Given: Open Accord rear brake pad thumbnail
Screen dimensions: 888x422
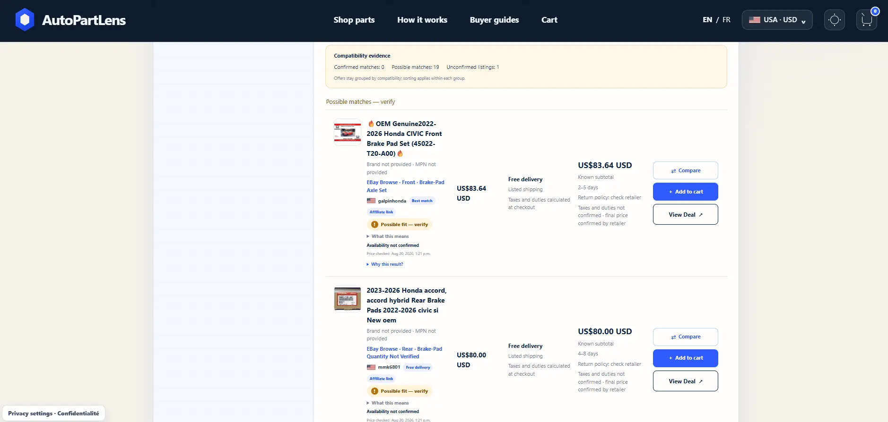Looking at the screenshot, I should point(348,299).
